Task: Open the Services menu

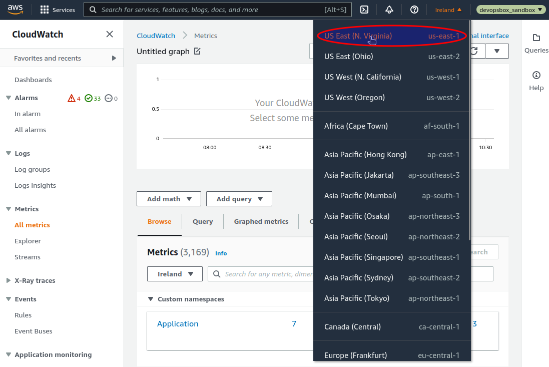Action: tap(57, 9)
